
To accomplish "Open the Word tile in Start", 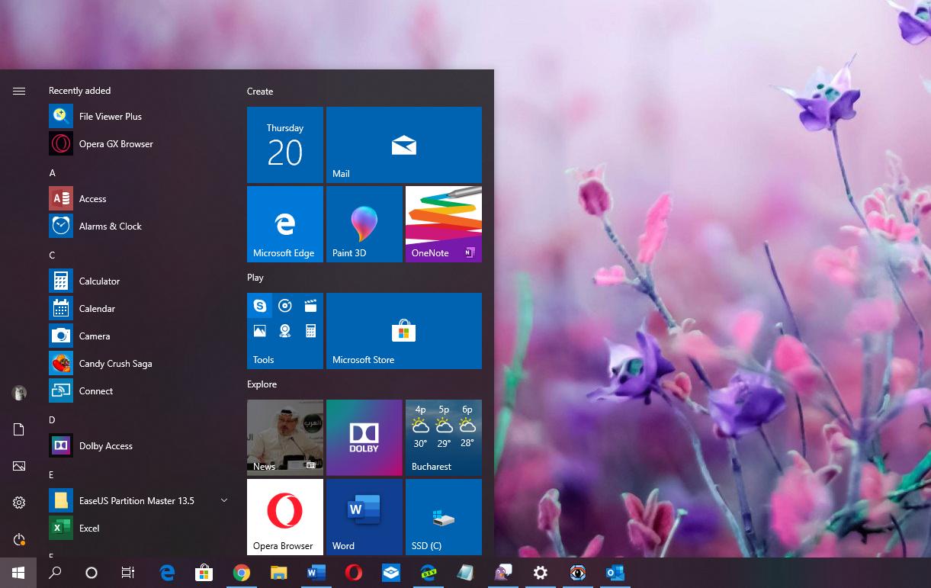I will [364, 517].
